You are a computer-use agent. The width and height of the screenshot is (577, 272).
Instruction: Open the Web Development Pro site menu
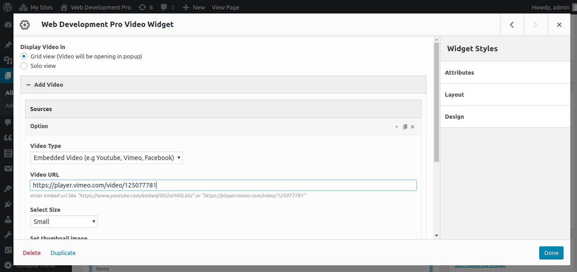[x=96, y=7]
